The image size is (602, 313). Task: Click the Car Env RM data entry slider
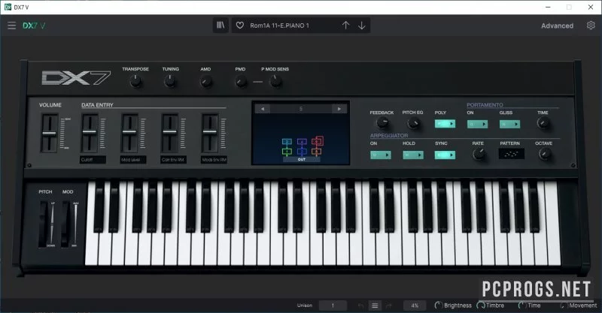170,133
